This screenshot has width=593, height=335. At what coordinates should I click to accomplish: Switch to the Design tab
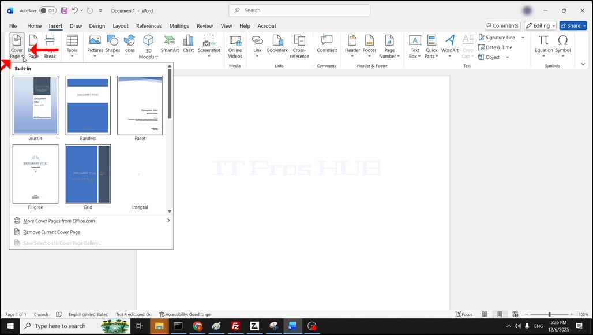[97, 26]
